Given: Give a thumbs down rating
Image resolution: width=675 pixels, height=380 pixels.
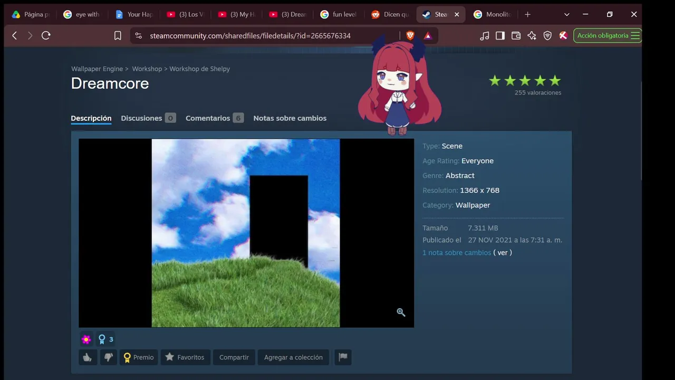Looking at the screenshot, I should click(x=108, y=357).
